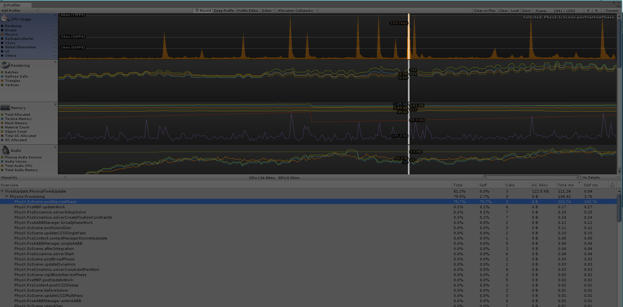Image resolution: width=623 pixels, height=307 pixels.
Task: Open the No Details dropdown
Action: [x=601, y=177]
